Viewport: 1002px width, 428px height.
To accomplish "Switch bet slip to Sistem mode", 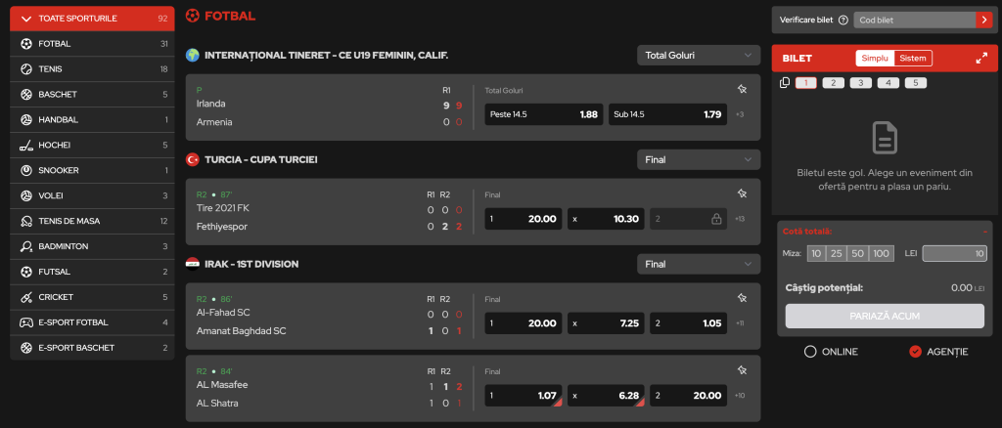I will pos(913,58).
